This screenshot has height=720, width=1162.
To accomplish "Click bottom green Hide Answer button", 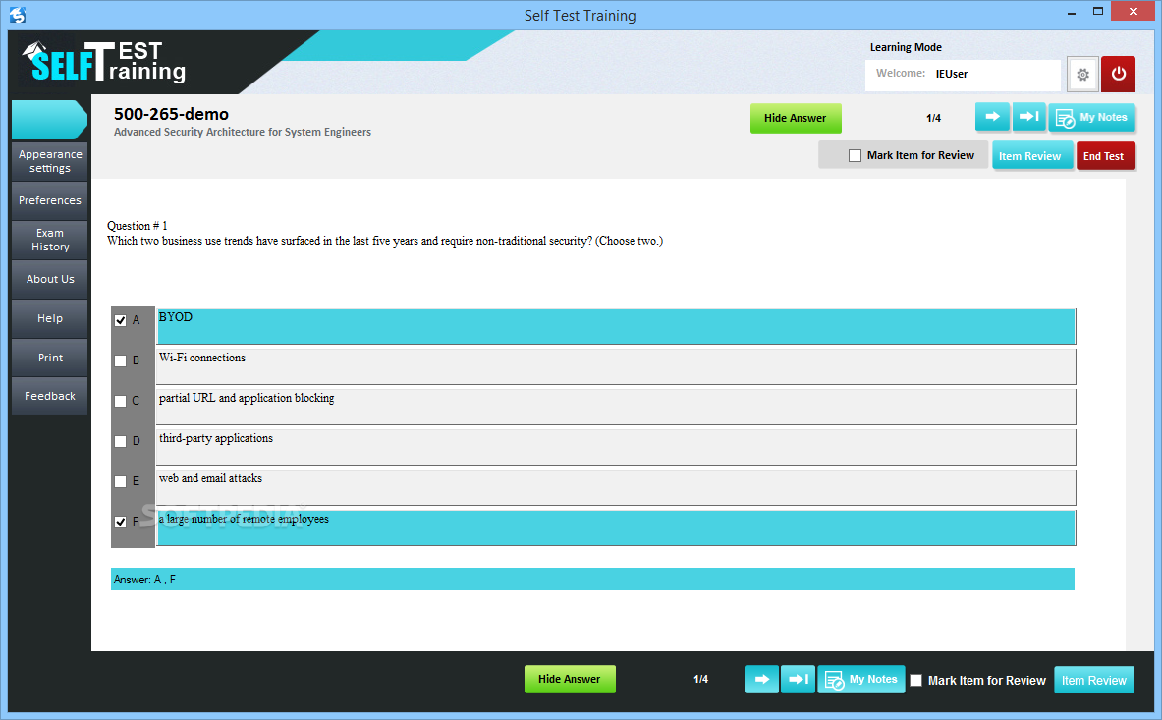I will point(570,680).
